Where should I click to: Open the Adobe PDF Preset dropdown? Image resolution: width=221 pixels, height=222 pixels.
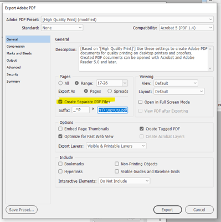(127, 19)
